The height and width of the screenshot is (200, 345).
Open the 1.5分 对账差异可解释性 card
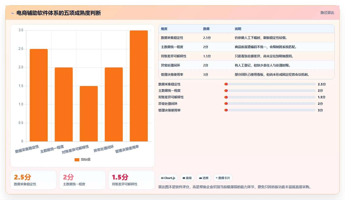click(132, 180)
